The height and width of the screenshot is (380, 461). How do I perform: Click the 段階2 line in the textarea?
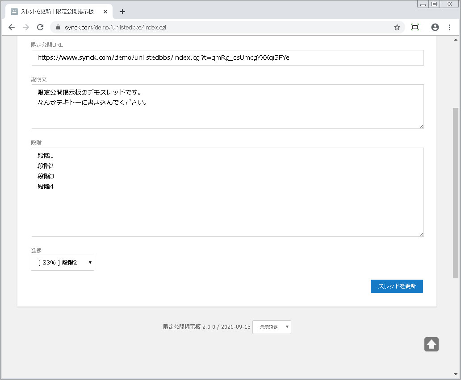[x=46, y=166]
